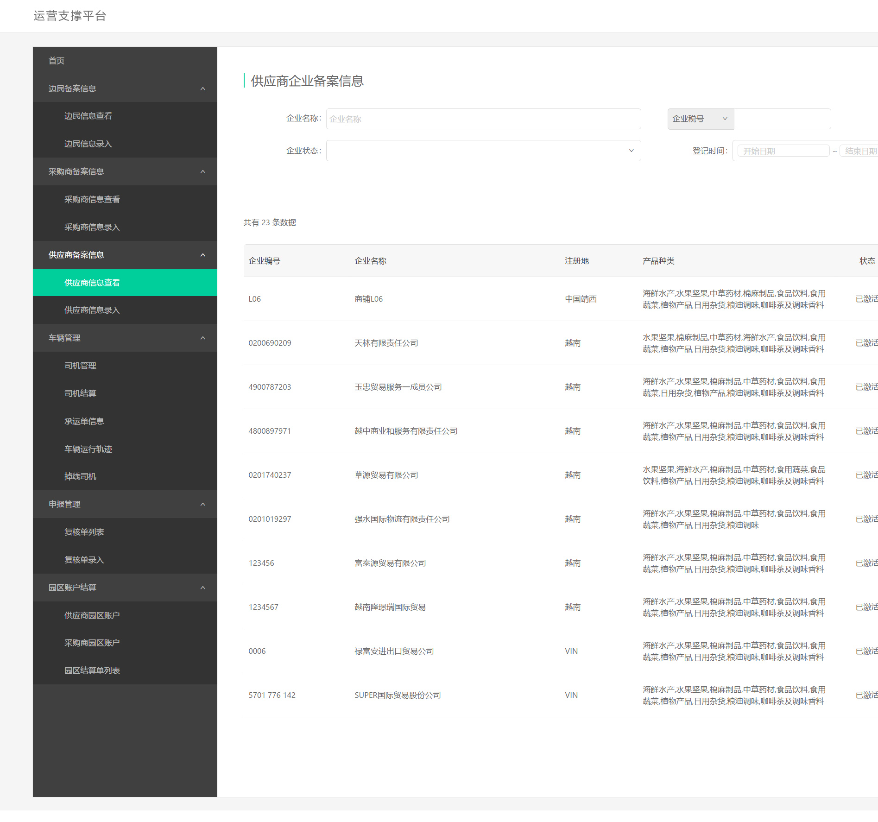
Task: Select the 天林有限责任公司 table row
Action: click(x=386, y=343)
